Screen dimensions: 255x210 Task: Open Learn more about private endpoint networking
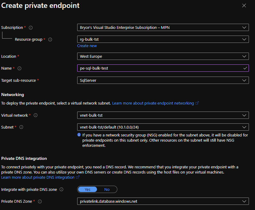point(153,103)
